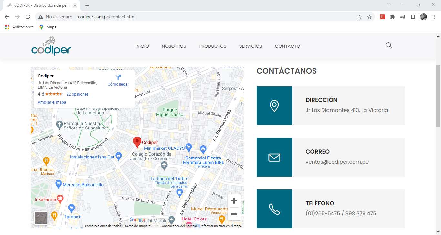Image resolution: width=441 pixels, height=235 pixels.
Task: Close the CODIPER browser tab
Action: pos(75,5)
